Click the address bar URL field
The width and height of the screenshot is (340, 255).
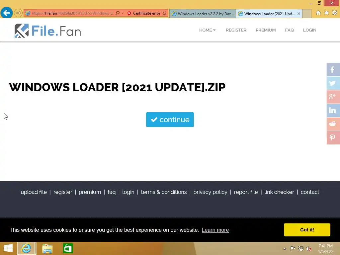73,13
